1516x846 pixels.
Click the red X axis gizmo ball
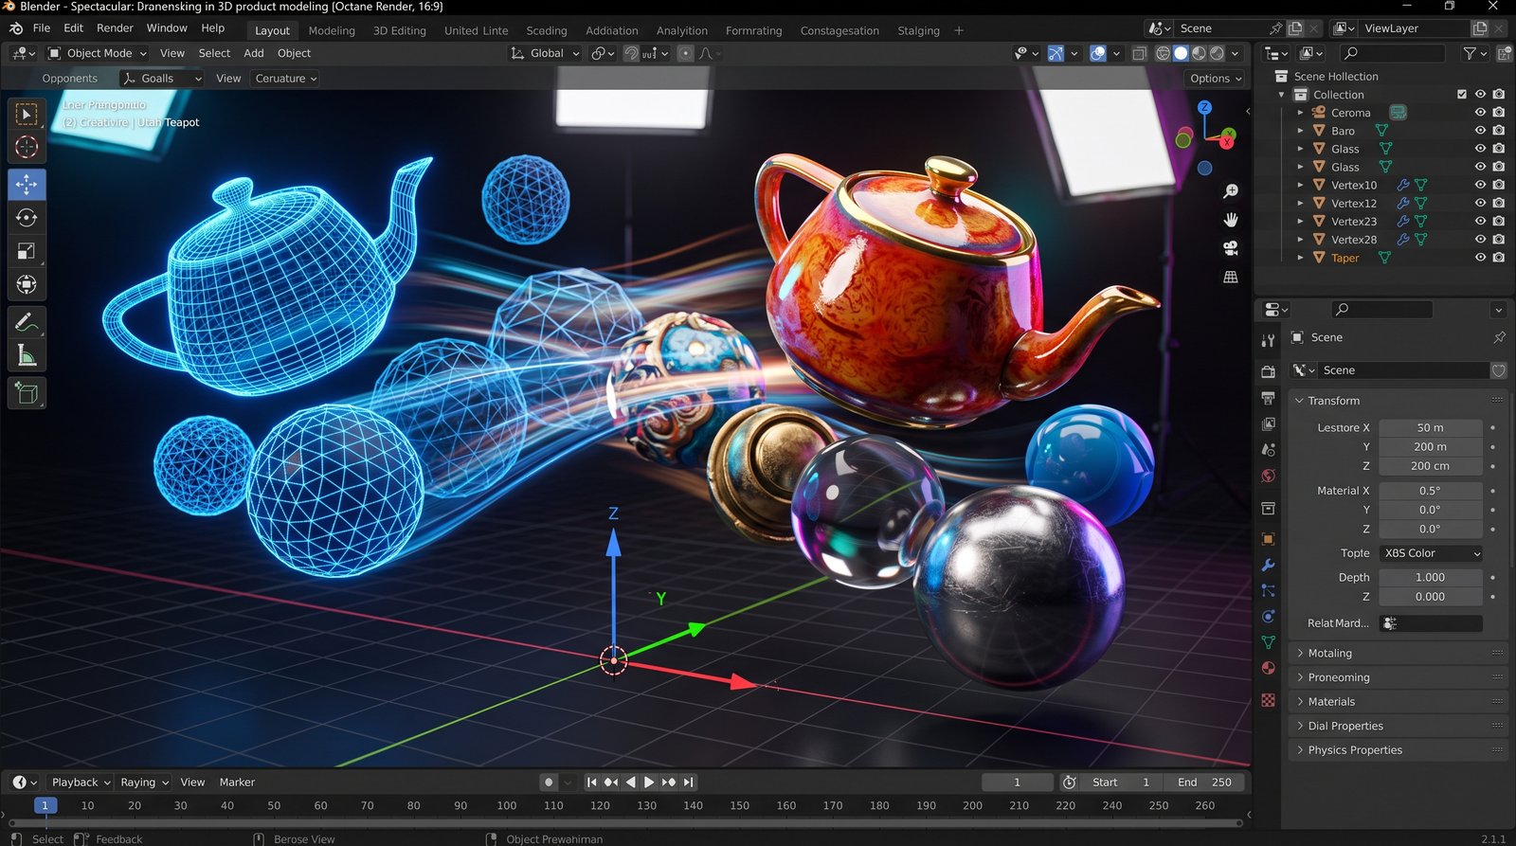[x=1227, y=141]
